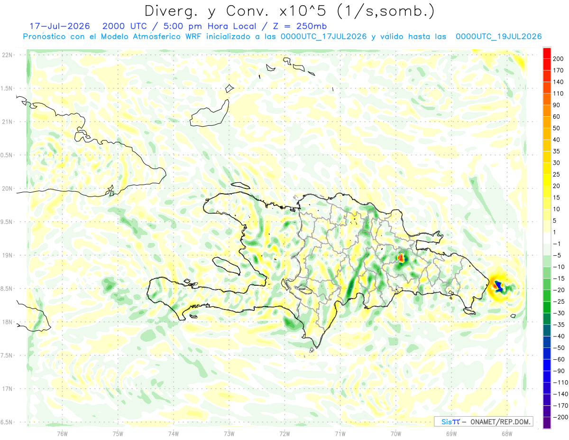Screen dimensions: 569x440
Task: Click the colorbar value "170"
Action: pyautogui.click(x=558, y=70)
